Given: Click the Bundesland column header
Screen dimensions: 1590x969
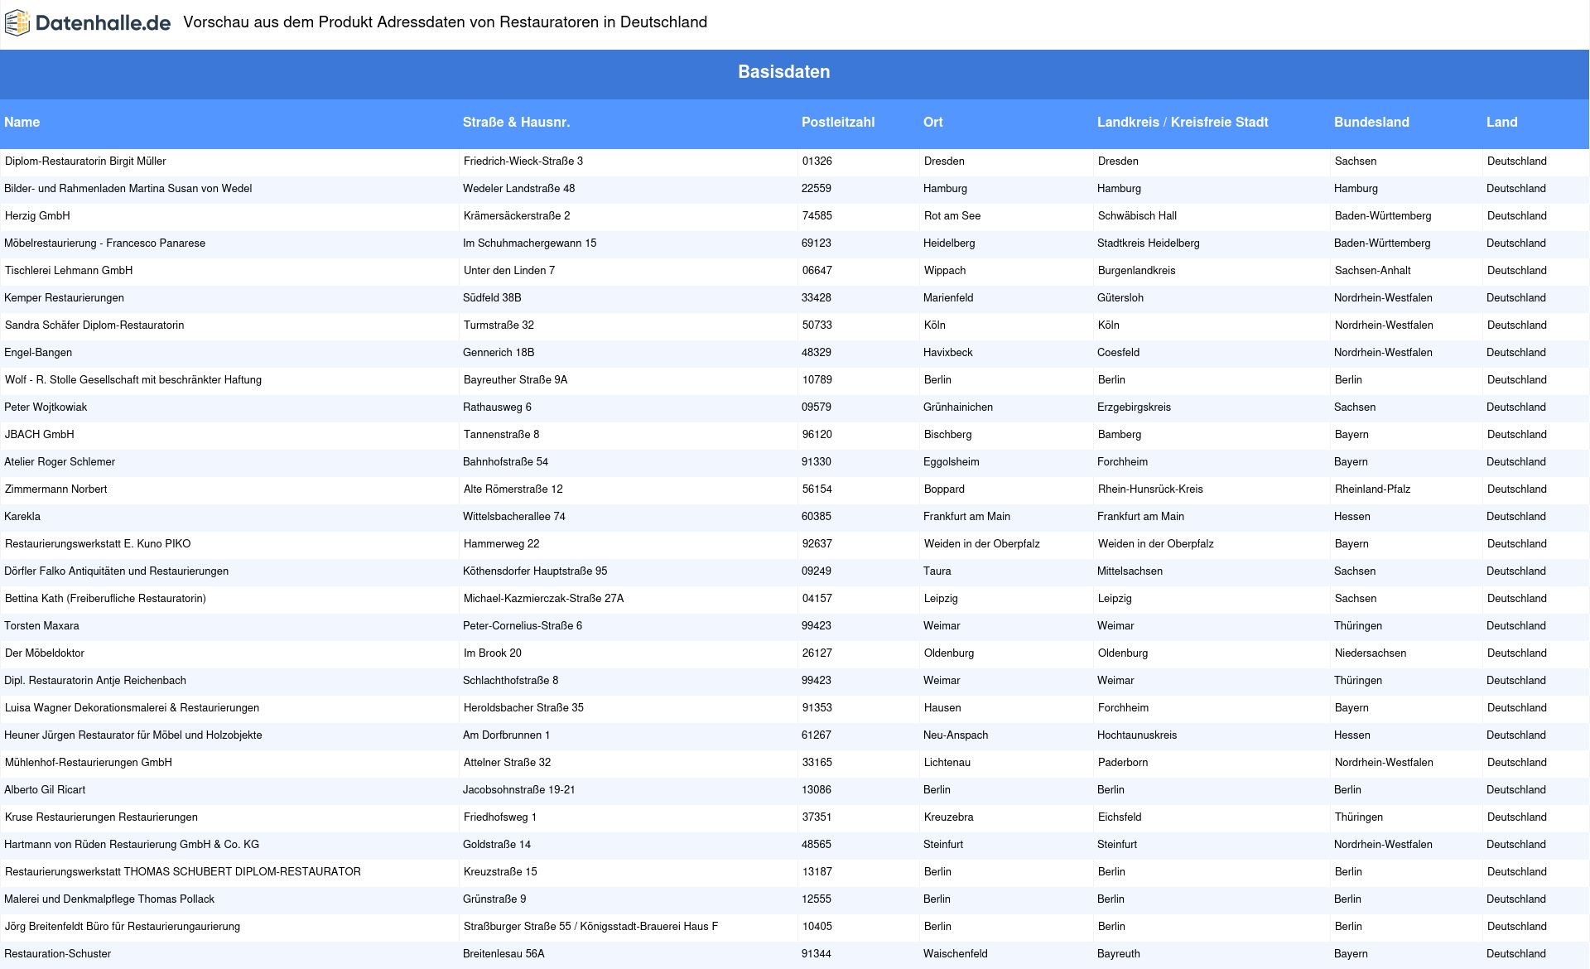Looking at the screenshot, I should pos(1371,122).
